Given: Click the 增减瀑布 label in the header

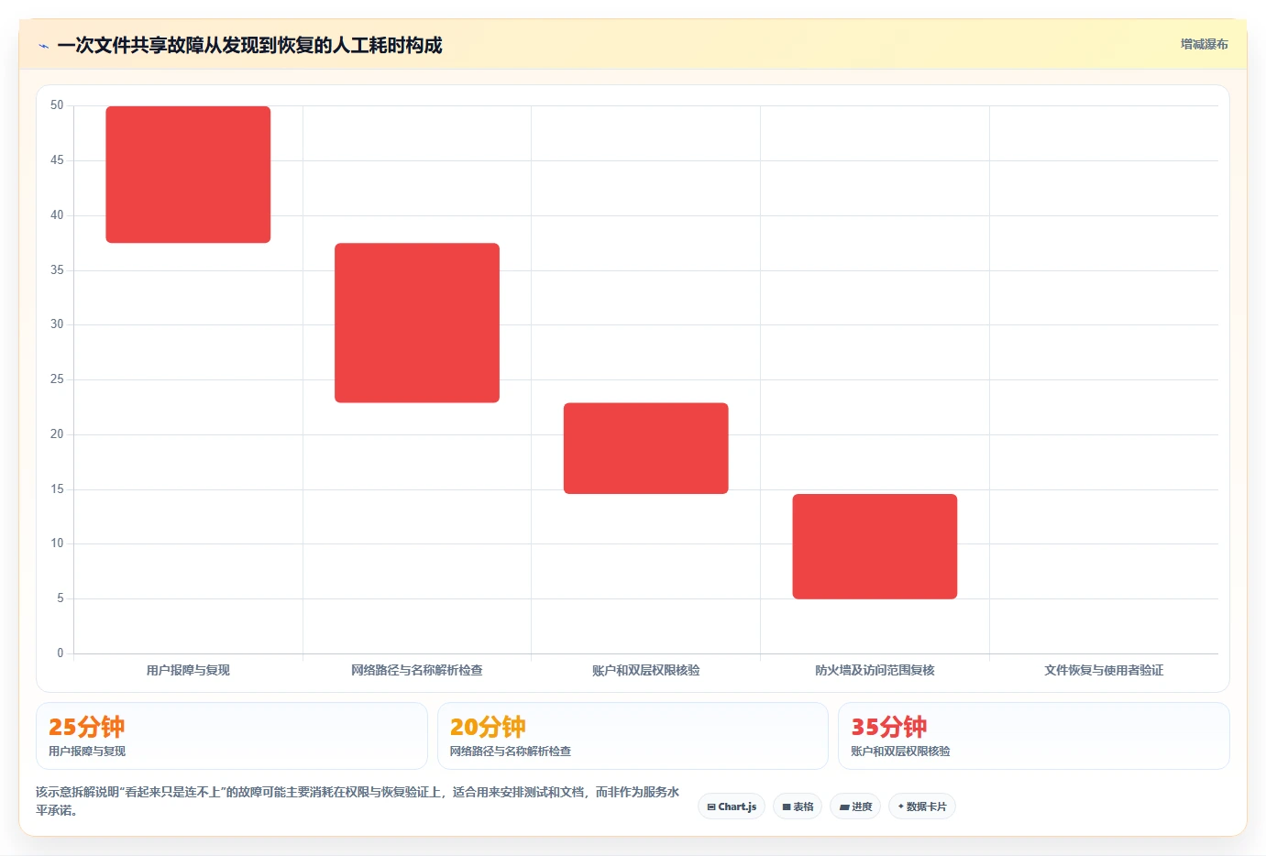Looking at the screenshot, I should 1204,44.
